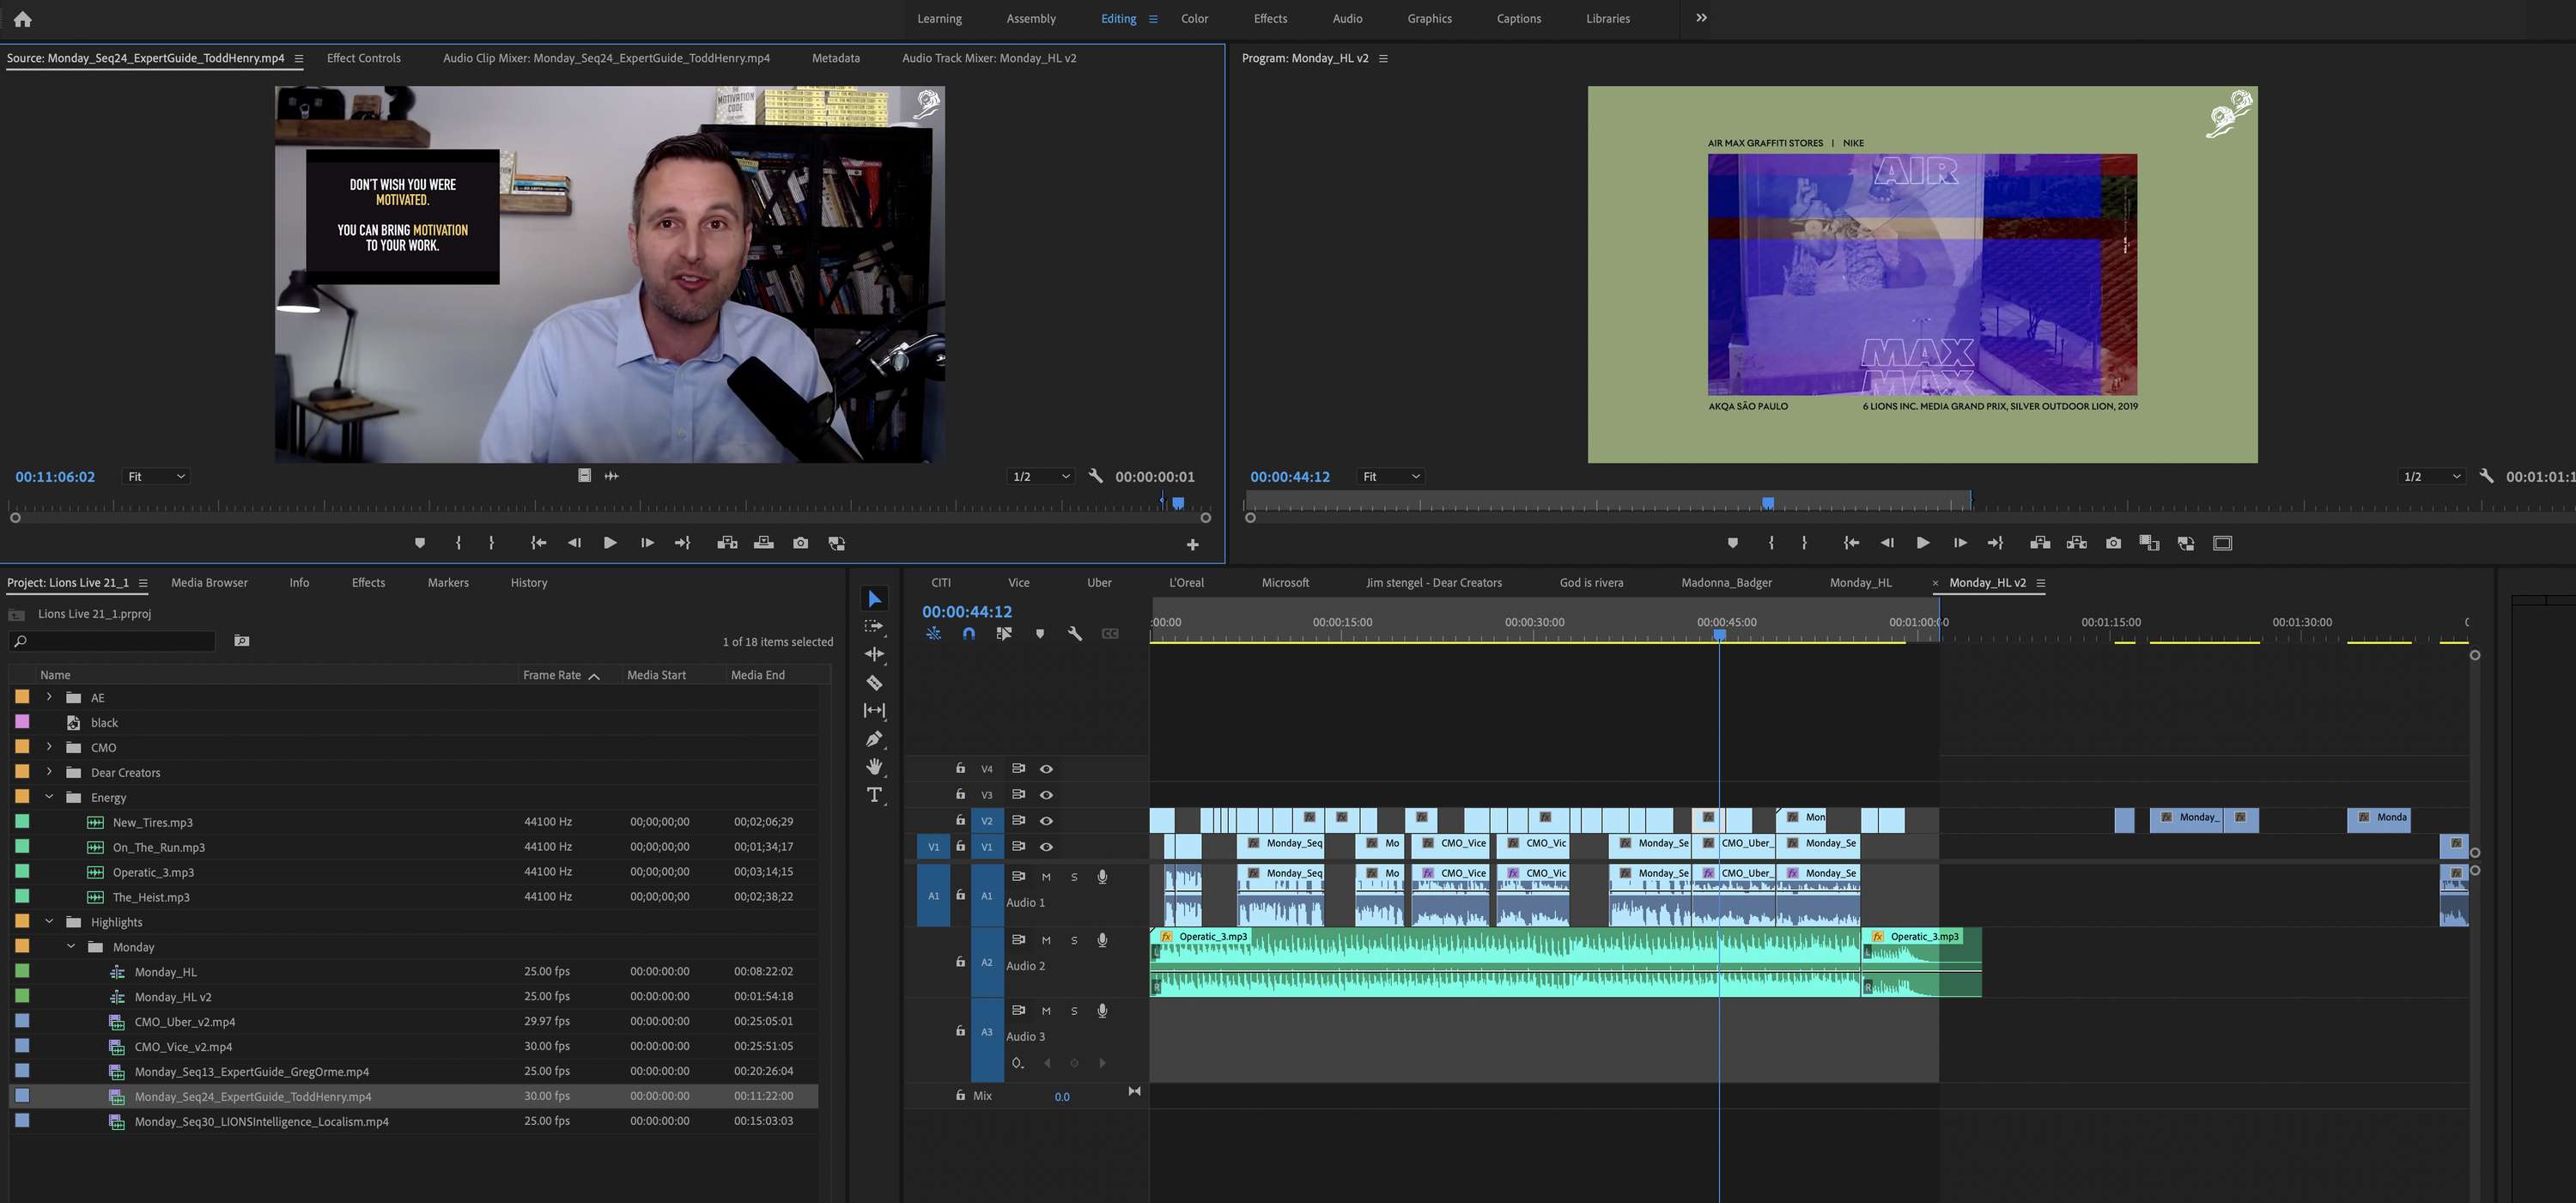Image resolution: width=2576 pixels, height=1203 pixels.
Task: Open Program monitor settings wrench
Action: tap(2486, 476)
